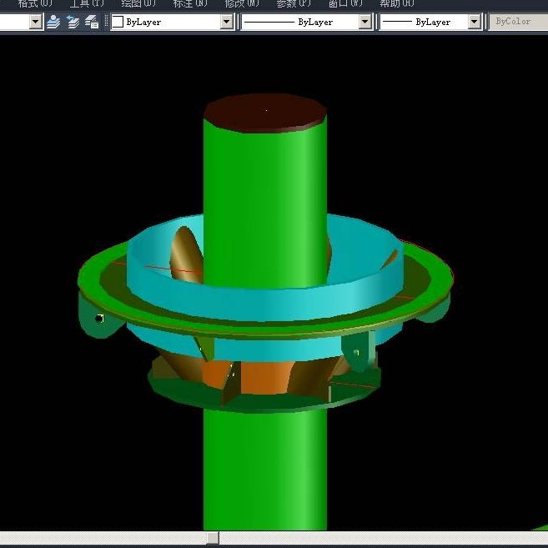Open the 绘图 (Draw) menu

pyautogui.click(x=138, y=3)
